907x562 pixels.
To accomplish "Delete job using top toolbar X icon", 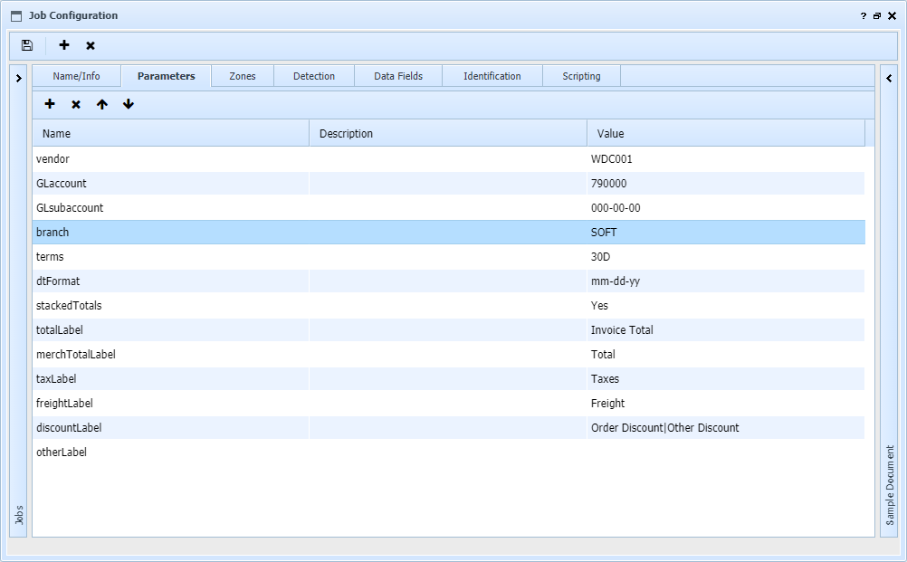I will (x=91, y=45).
